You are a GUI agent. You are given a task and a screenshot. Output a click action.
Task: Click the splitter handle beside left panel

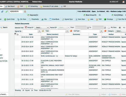pos(14,60)
